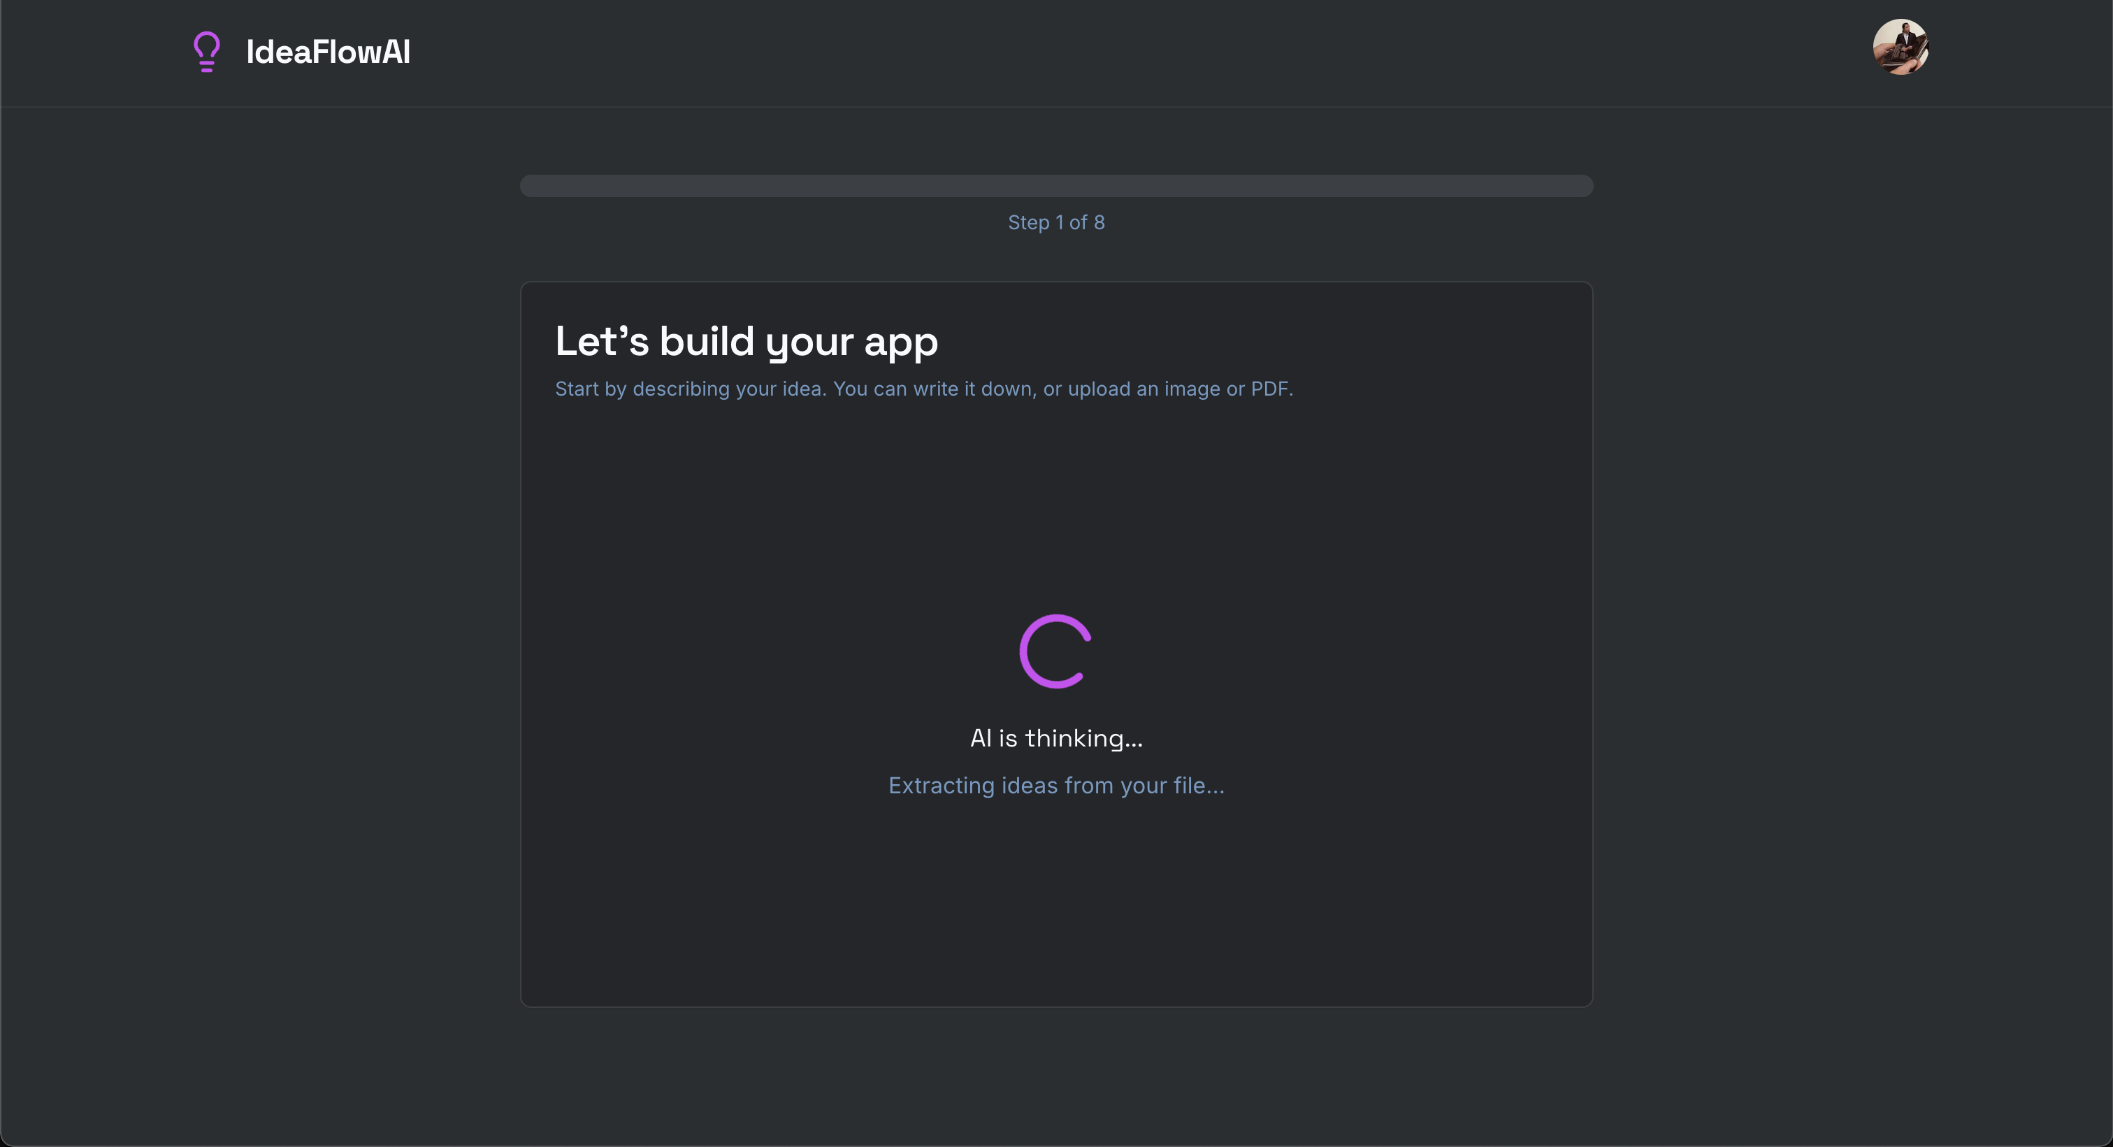Click the IdeaFlowAI brand name
This screenshot has width=2113, height=1147.
point(328,52)
